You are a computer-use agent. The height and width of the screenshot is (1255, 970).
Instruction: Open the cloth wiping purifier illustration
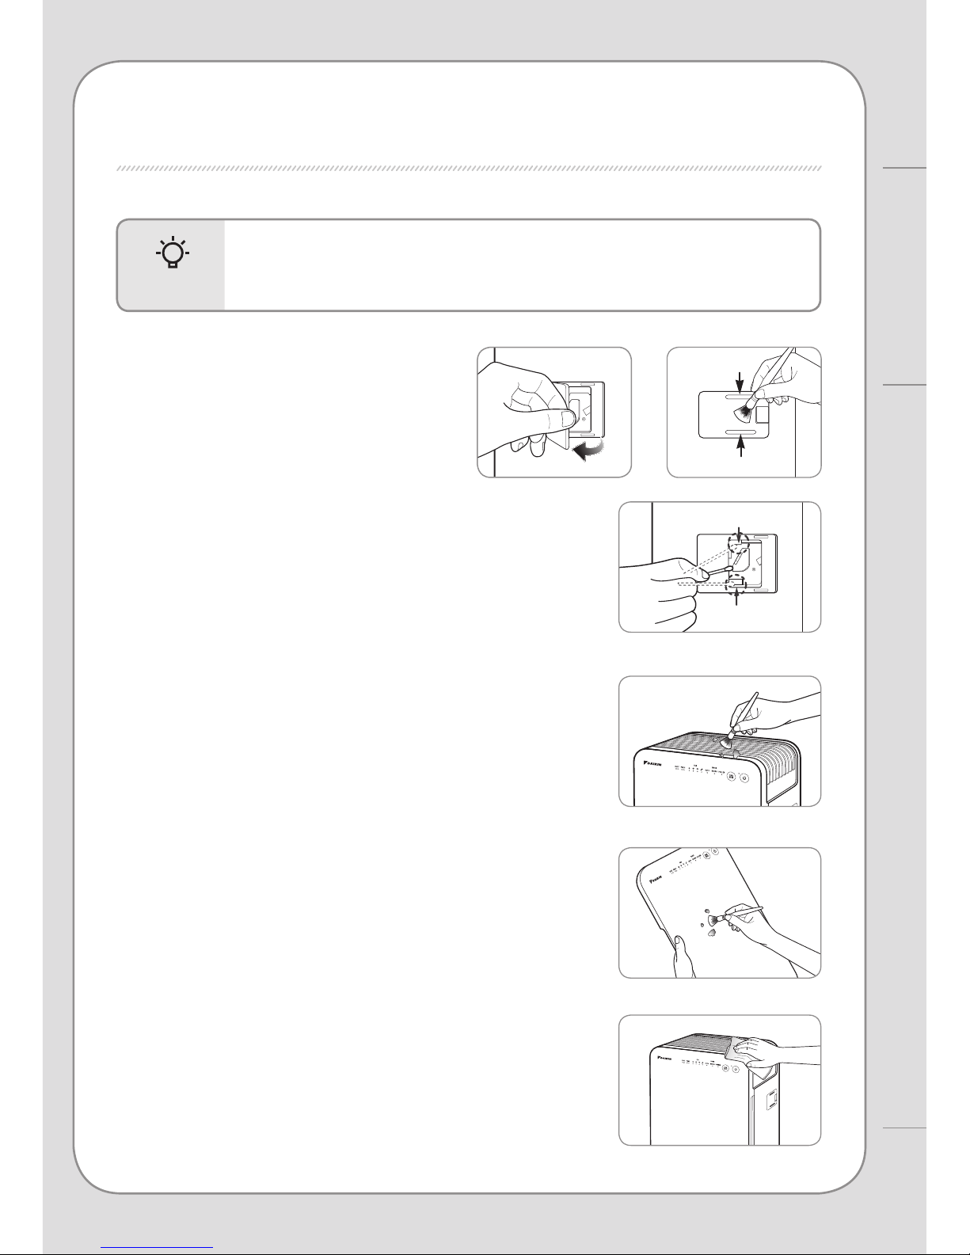(719, 1080)
